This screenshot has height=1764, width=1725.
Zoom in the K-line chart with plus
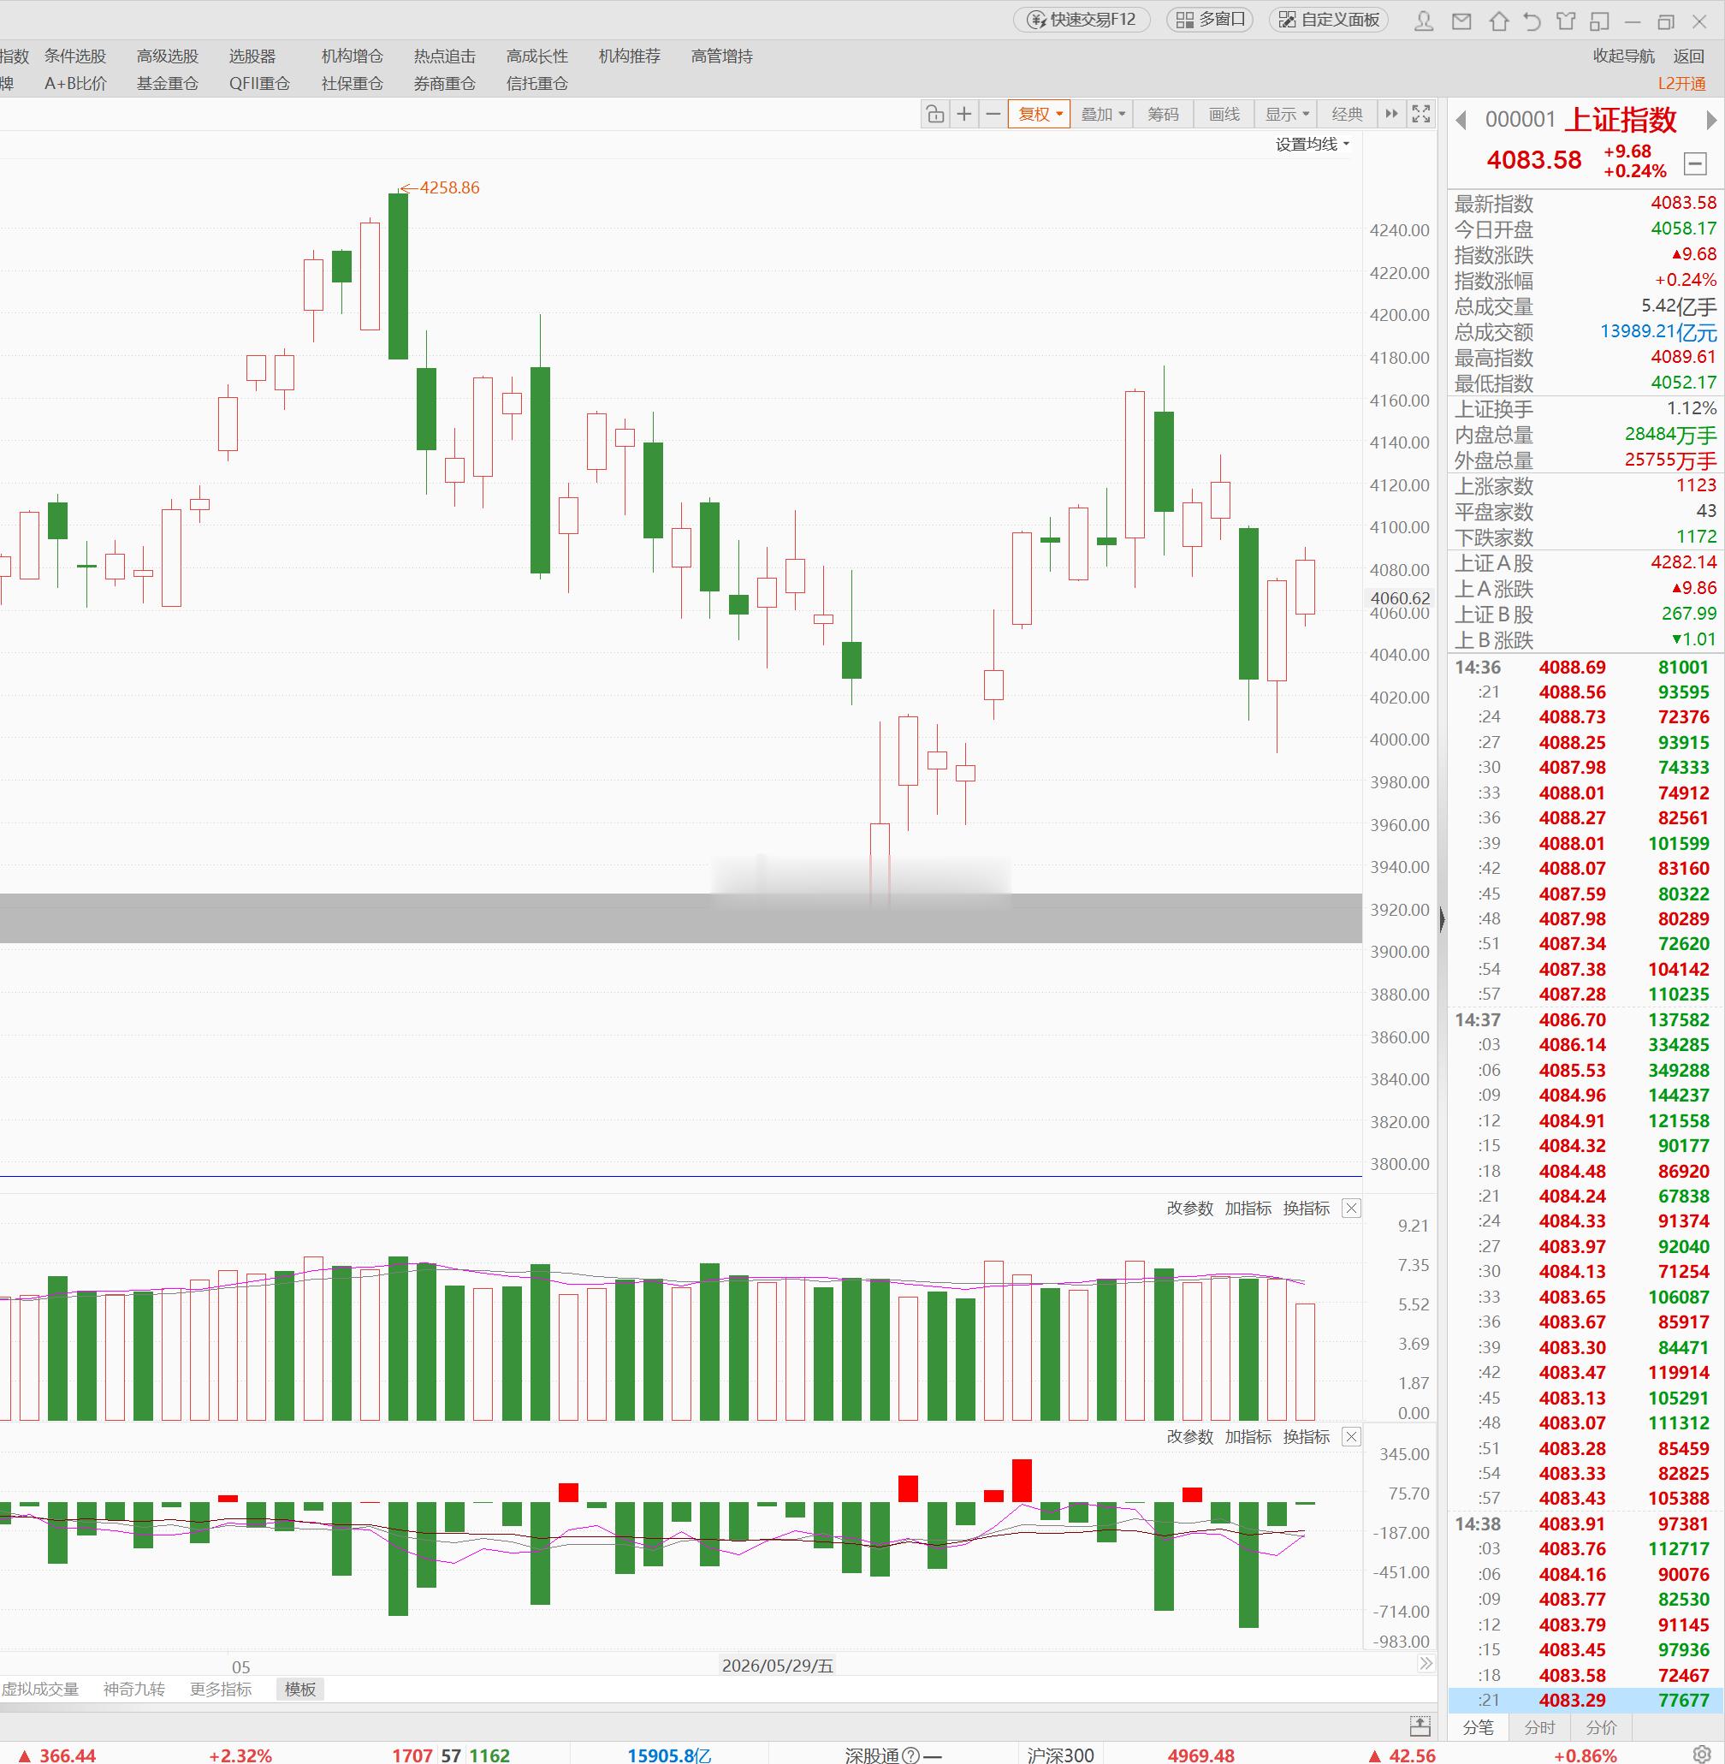pyautogui.click(x=964, y=114)
